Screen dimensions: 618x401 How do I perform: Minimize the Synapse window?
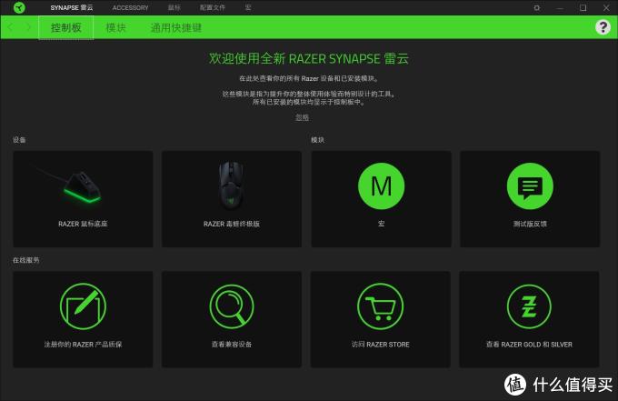(x=560, y=7)
